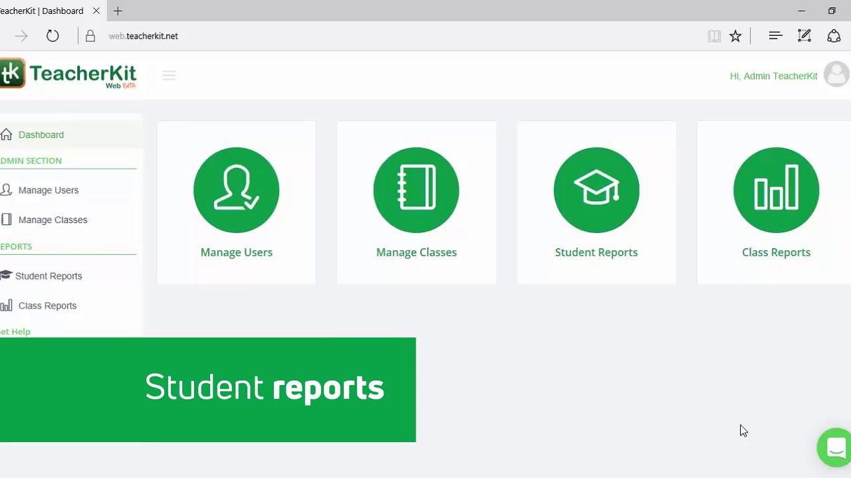Open the browser reading view icon
The height and width of the screenshot is (478, 851).
pos(714,36)
